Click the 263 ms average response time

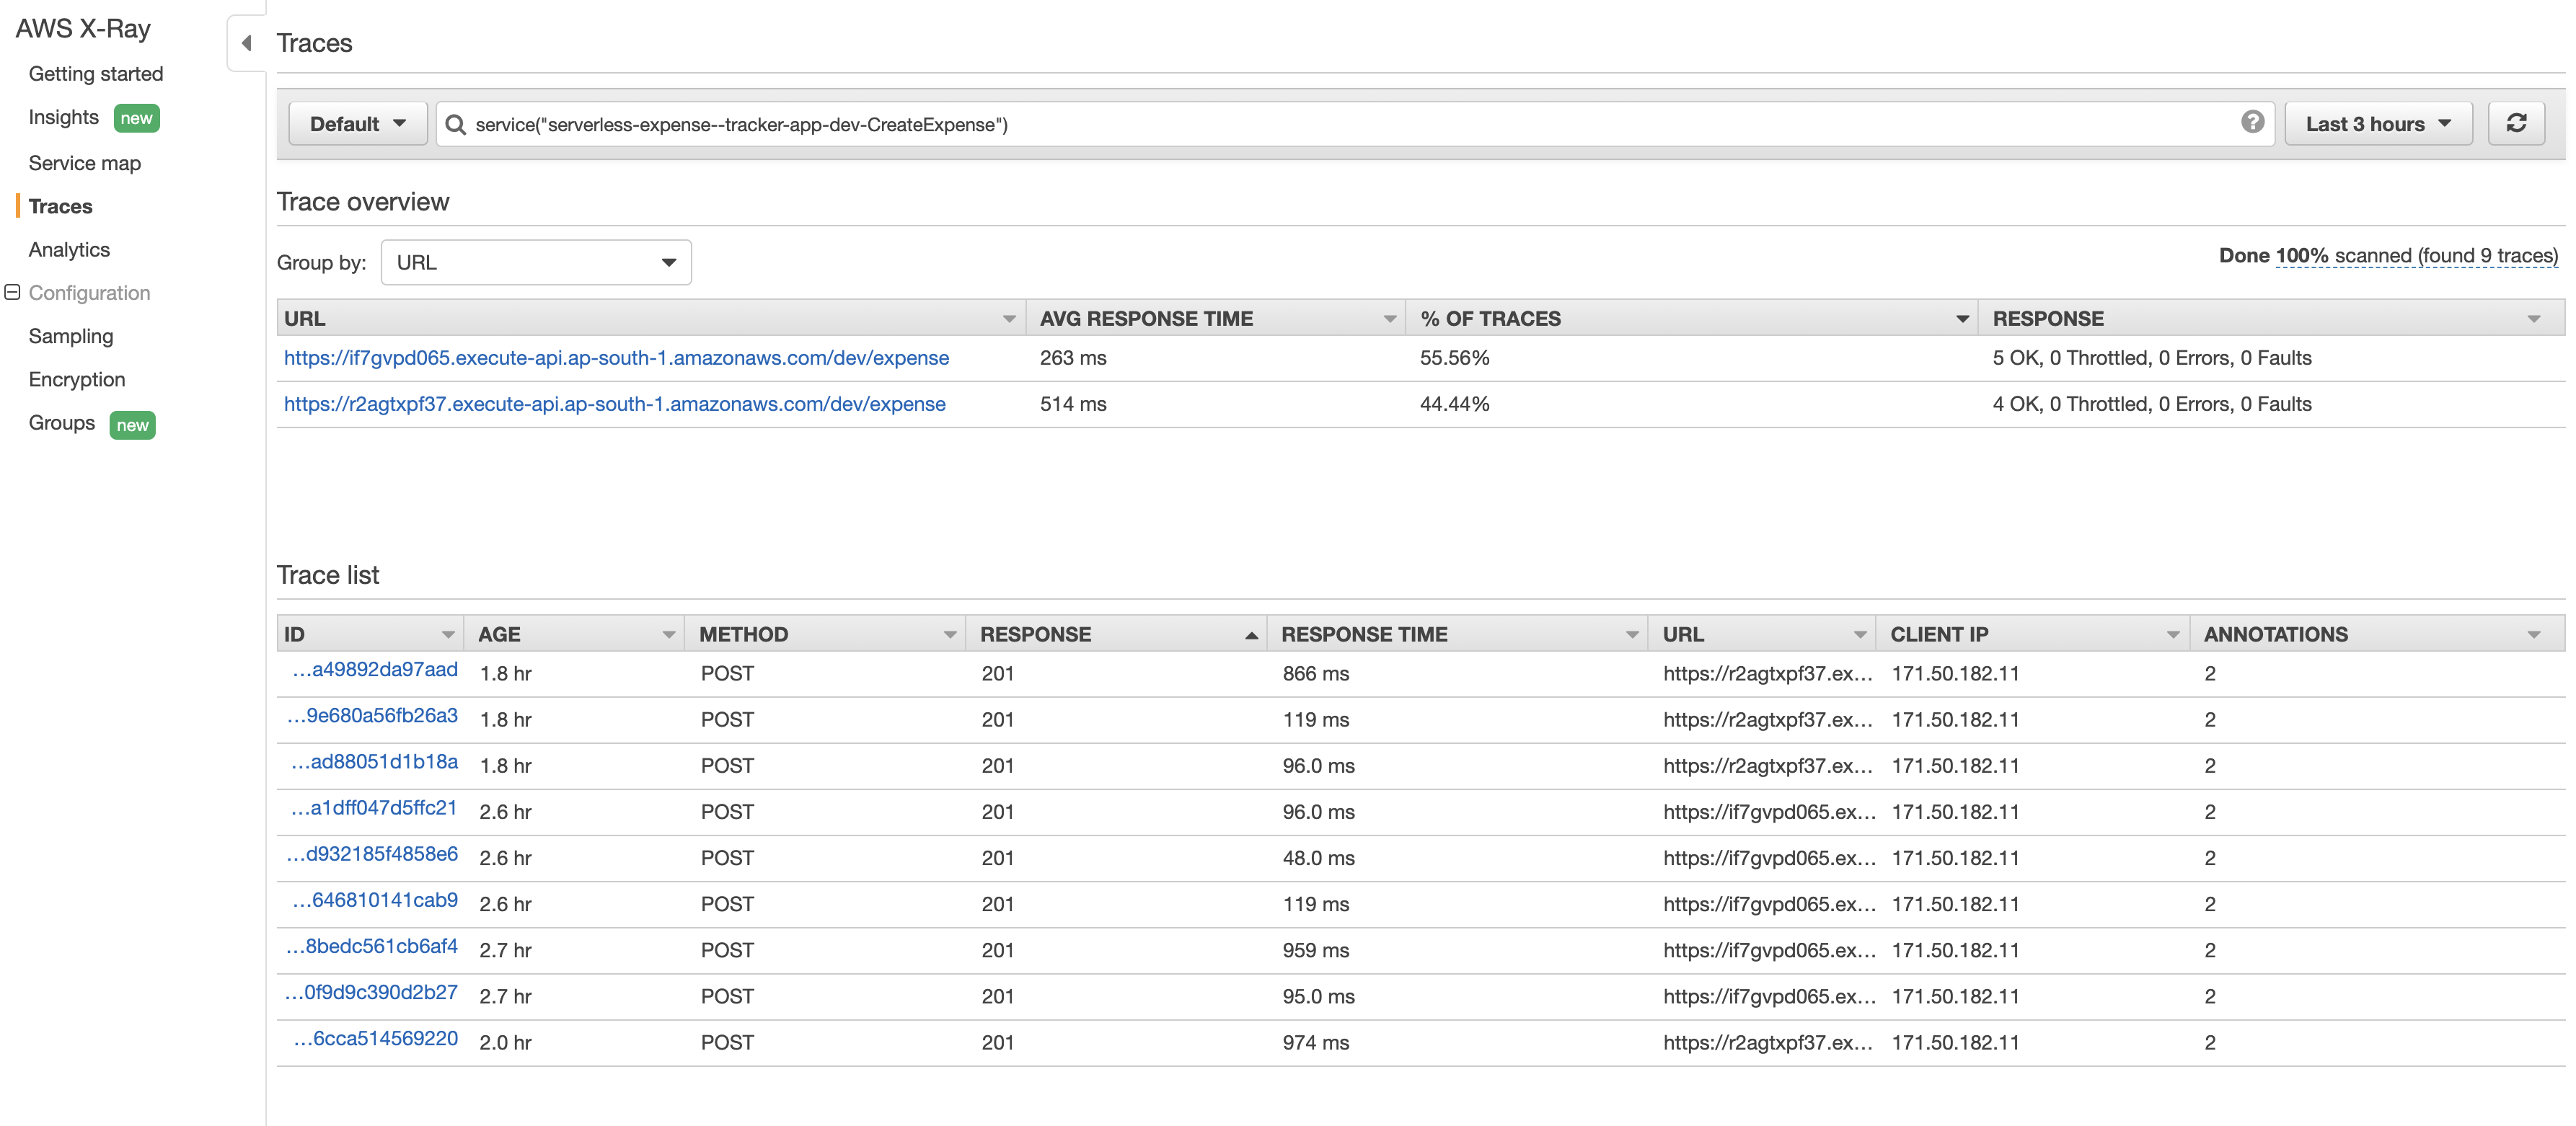[x=1073, y=358]
